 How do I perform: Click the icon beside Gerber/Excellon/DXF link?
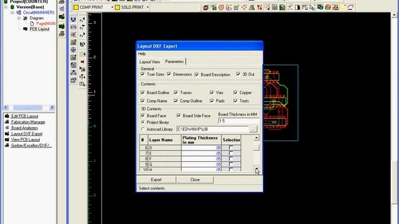(7, 145)
